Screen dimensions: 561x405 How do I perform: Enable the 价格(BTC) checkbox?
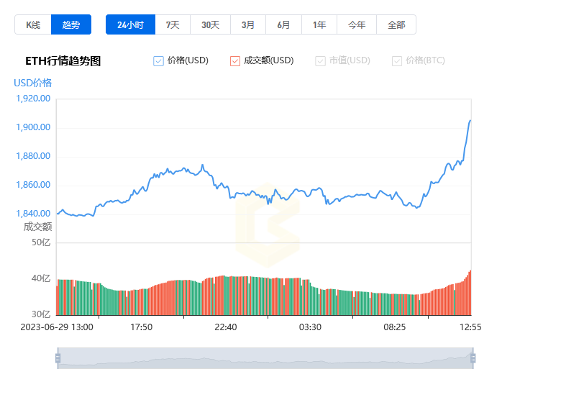tap(397, 61)
